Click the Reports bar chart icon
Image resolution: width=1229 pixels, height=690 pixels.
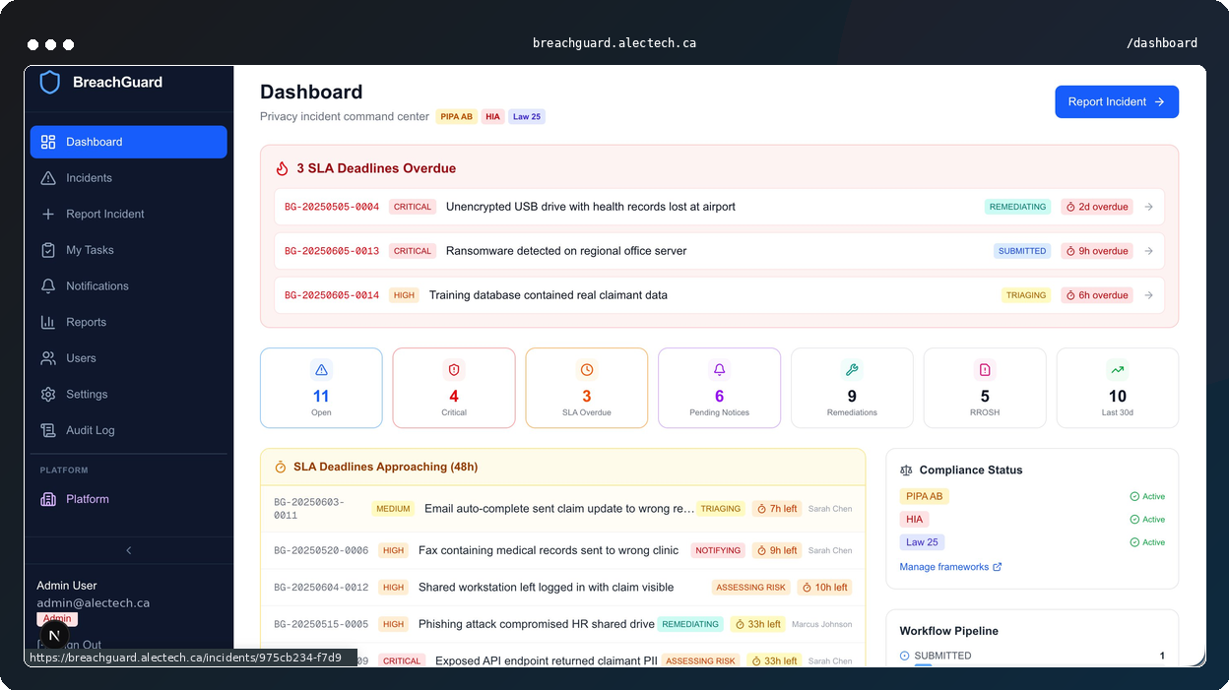tap(48, 322)
